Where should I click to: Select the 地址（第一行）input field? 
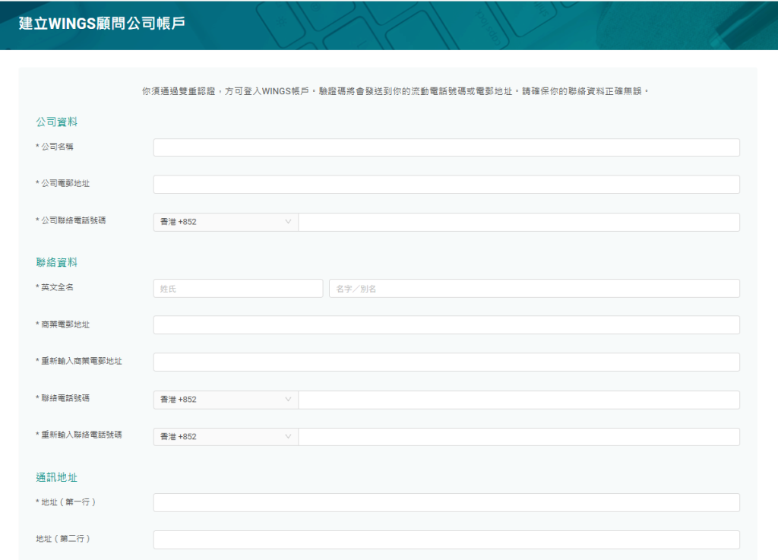pyautogui.click(x=446, y=503)
